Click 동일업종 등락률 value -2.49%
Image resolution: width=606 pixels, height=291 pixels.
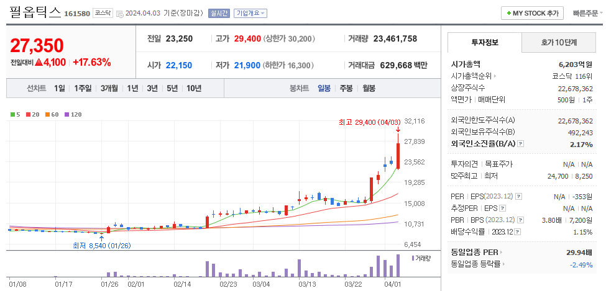pyautogui.click(x=581, y=265)
